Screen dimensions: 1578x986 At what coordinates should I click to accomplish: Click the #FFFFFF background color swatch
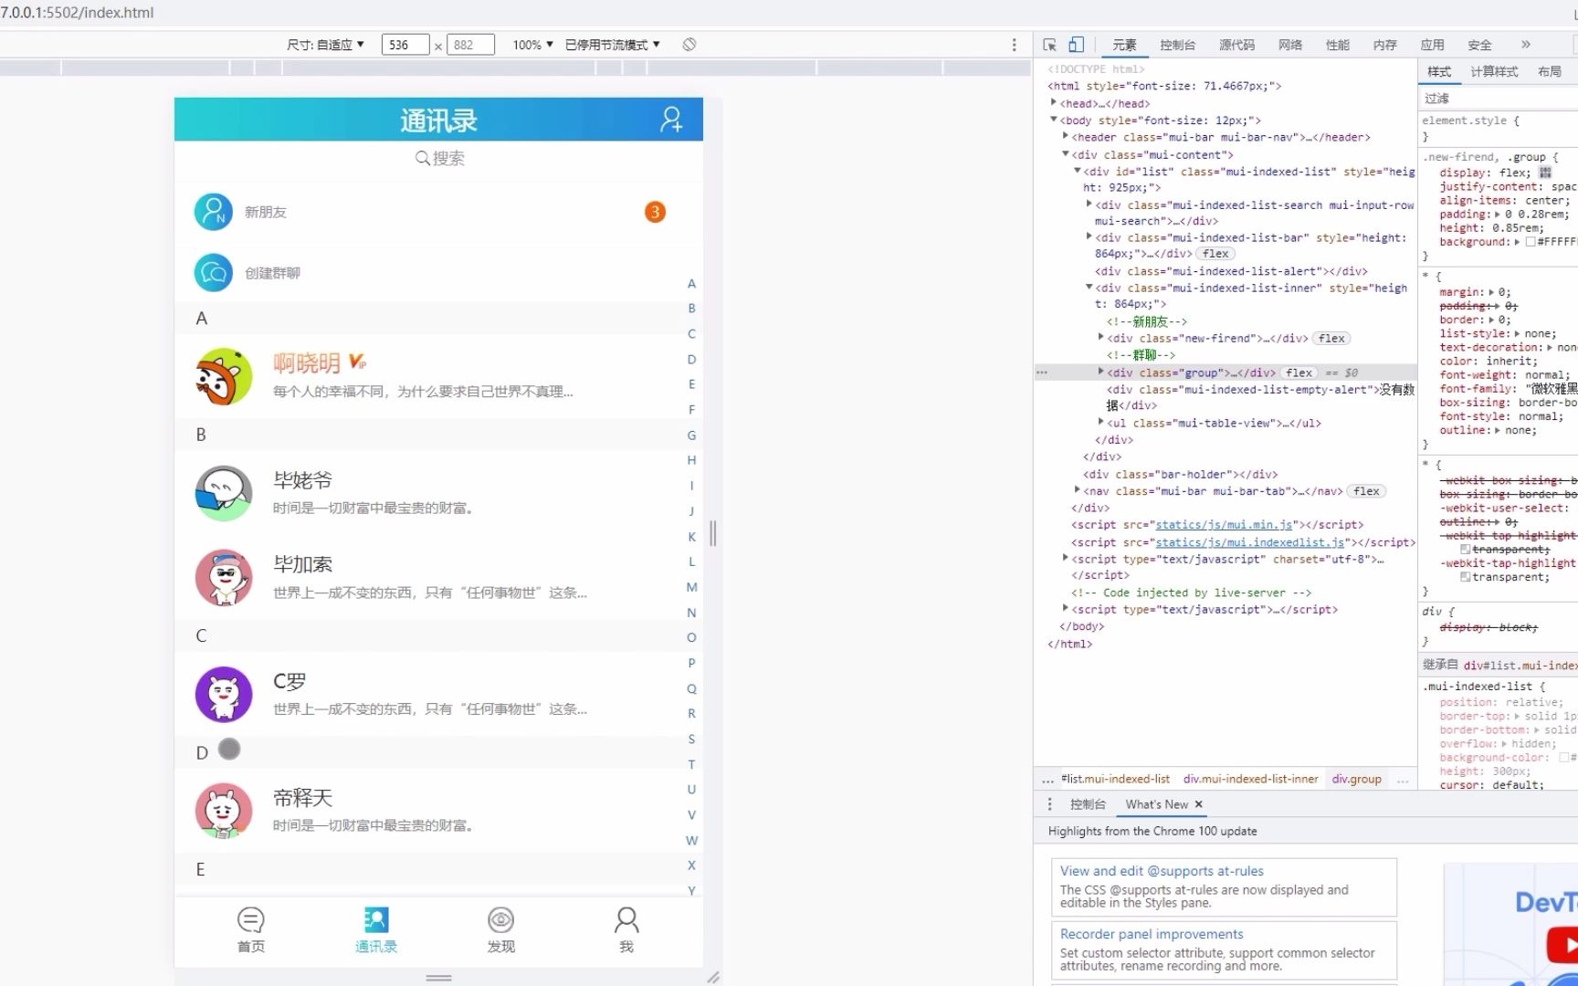[1531, 242]
